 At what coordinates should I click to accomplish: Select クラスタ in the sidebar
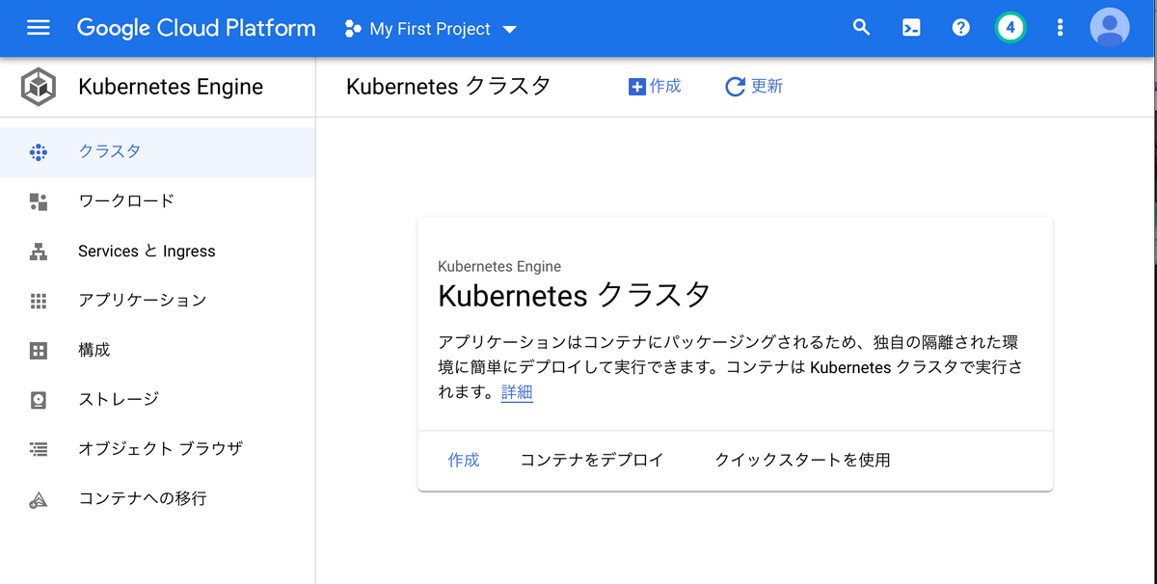click(157, 151)
